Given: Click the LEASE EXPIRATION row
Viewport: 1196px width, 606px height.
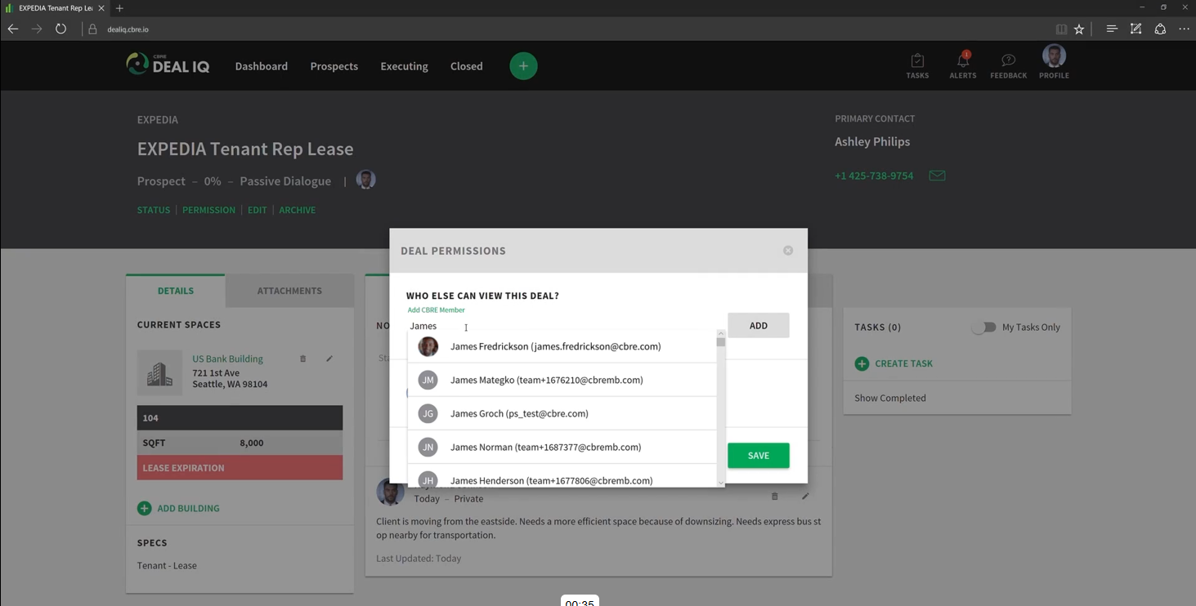Looking at the screenshot, I should (x=240, y=467).
